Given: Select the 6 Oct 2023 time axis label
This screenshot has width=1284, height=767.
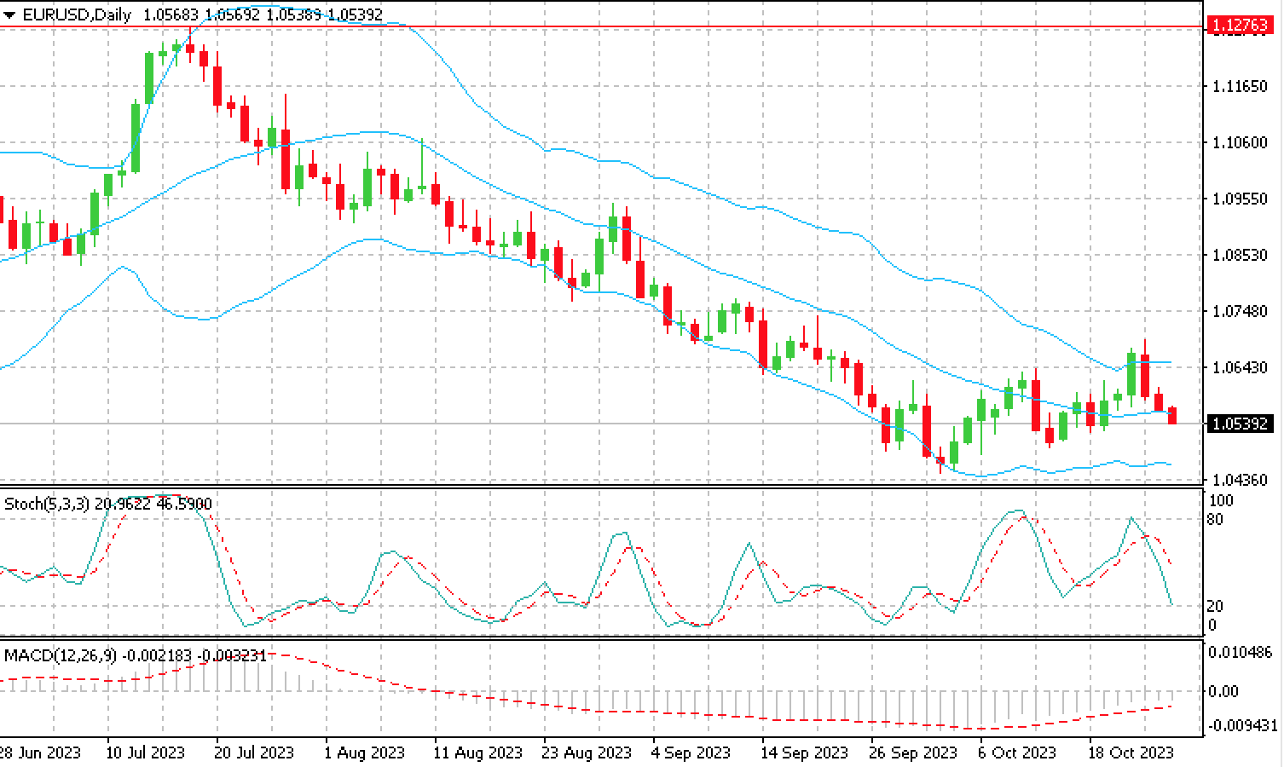Looking at the screenshot, I should coord(1016,753).
